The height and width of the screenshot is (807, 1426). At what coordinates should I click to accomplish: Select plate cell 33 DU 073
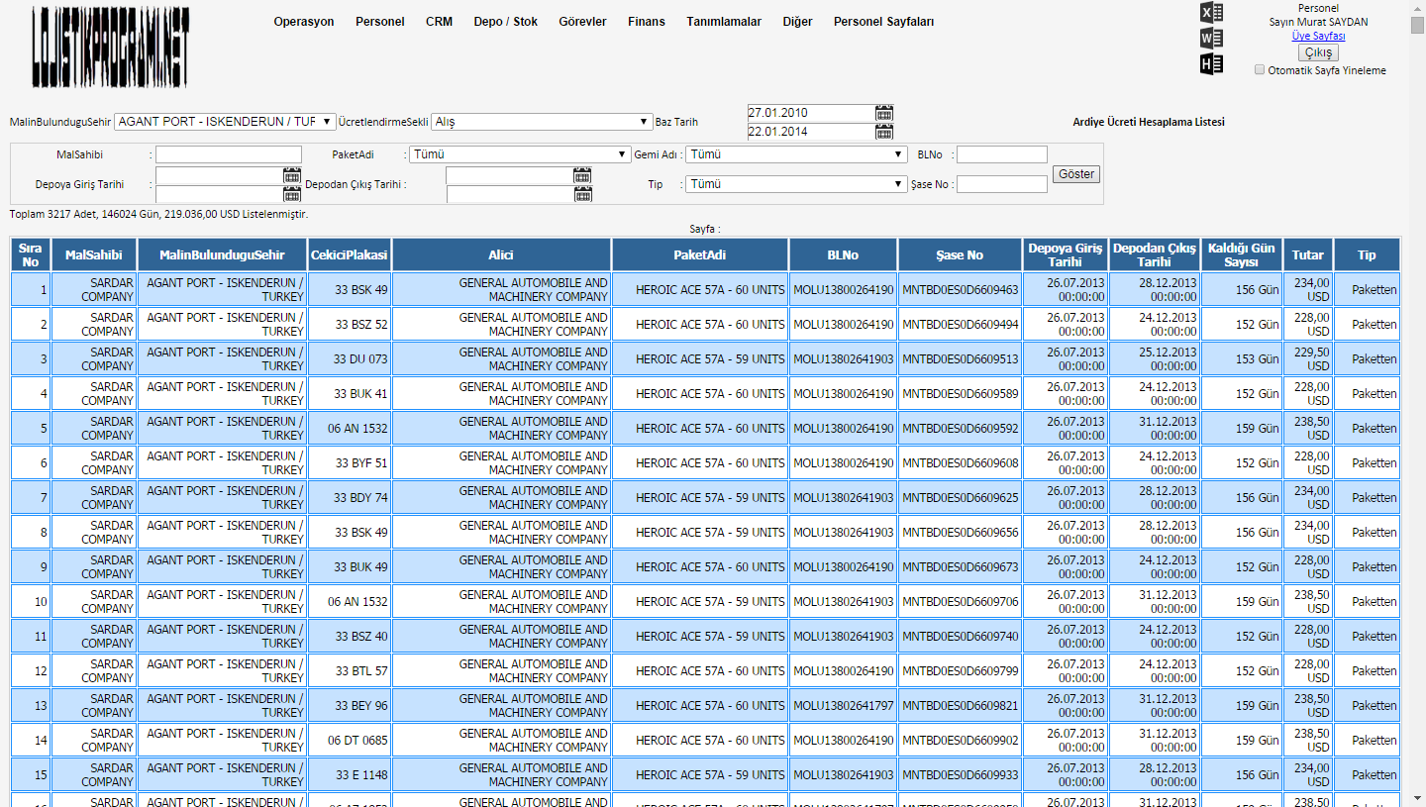350,358
